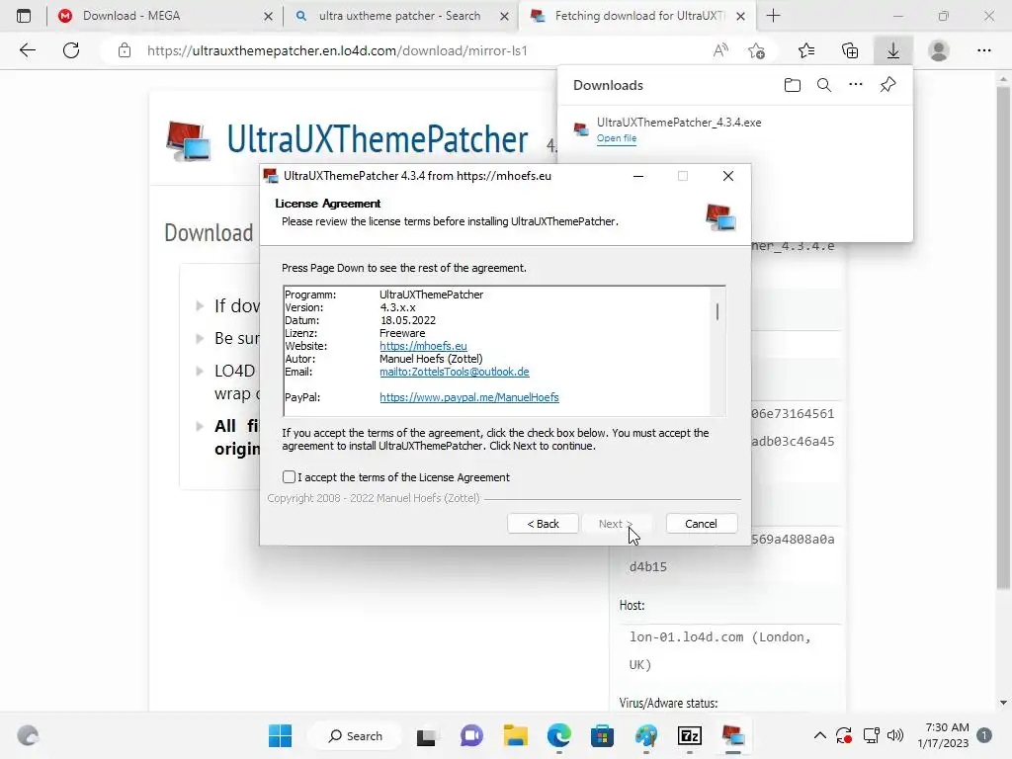1012x759 pixels.
Task: Click the browser Back arrow
Action: [27, 50]
